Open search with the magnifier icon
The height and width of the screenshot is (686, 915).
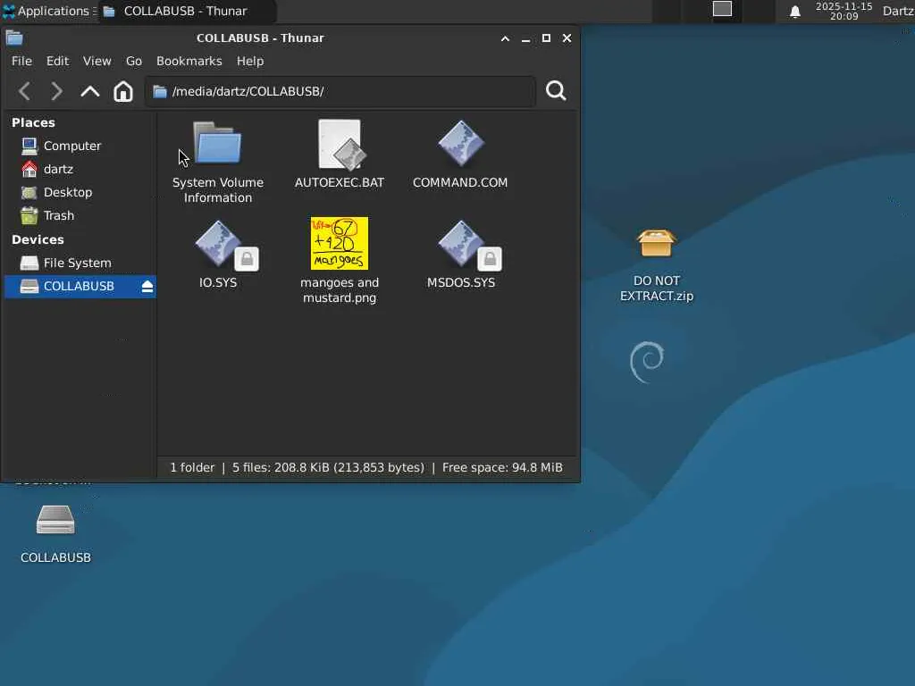click(x=556, y=91)
